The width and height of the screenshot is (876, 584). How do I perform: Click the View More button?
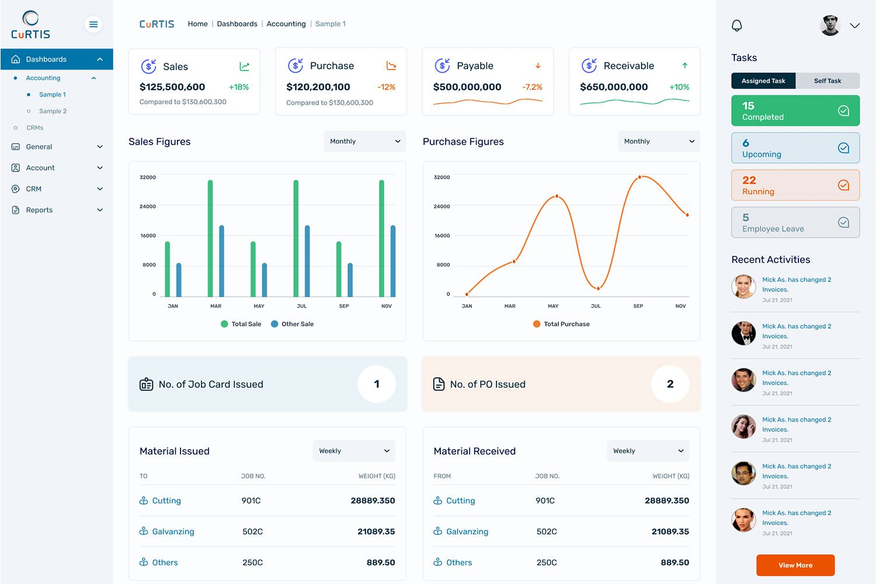[795, 565]
